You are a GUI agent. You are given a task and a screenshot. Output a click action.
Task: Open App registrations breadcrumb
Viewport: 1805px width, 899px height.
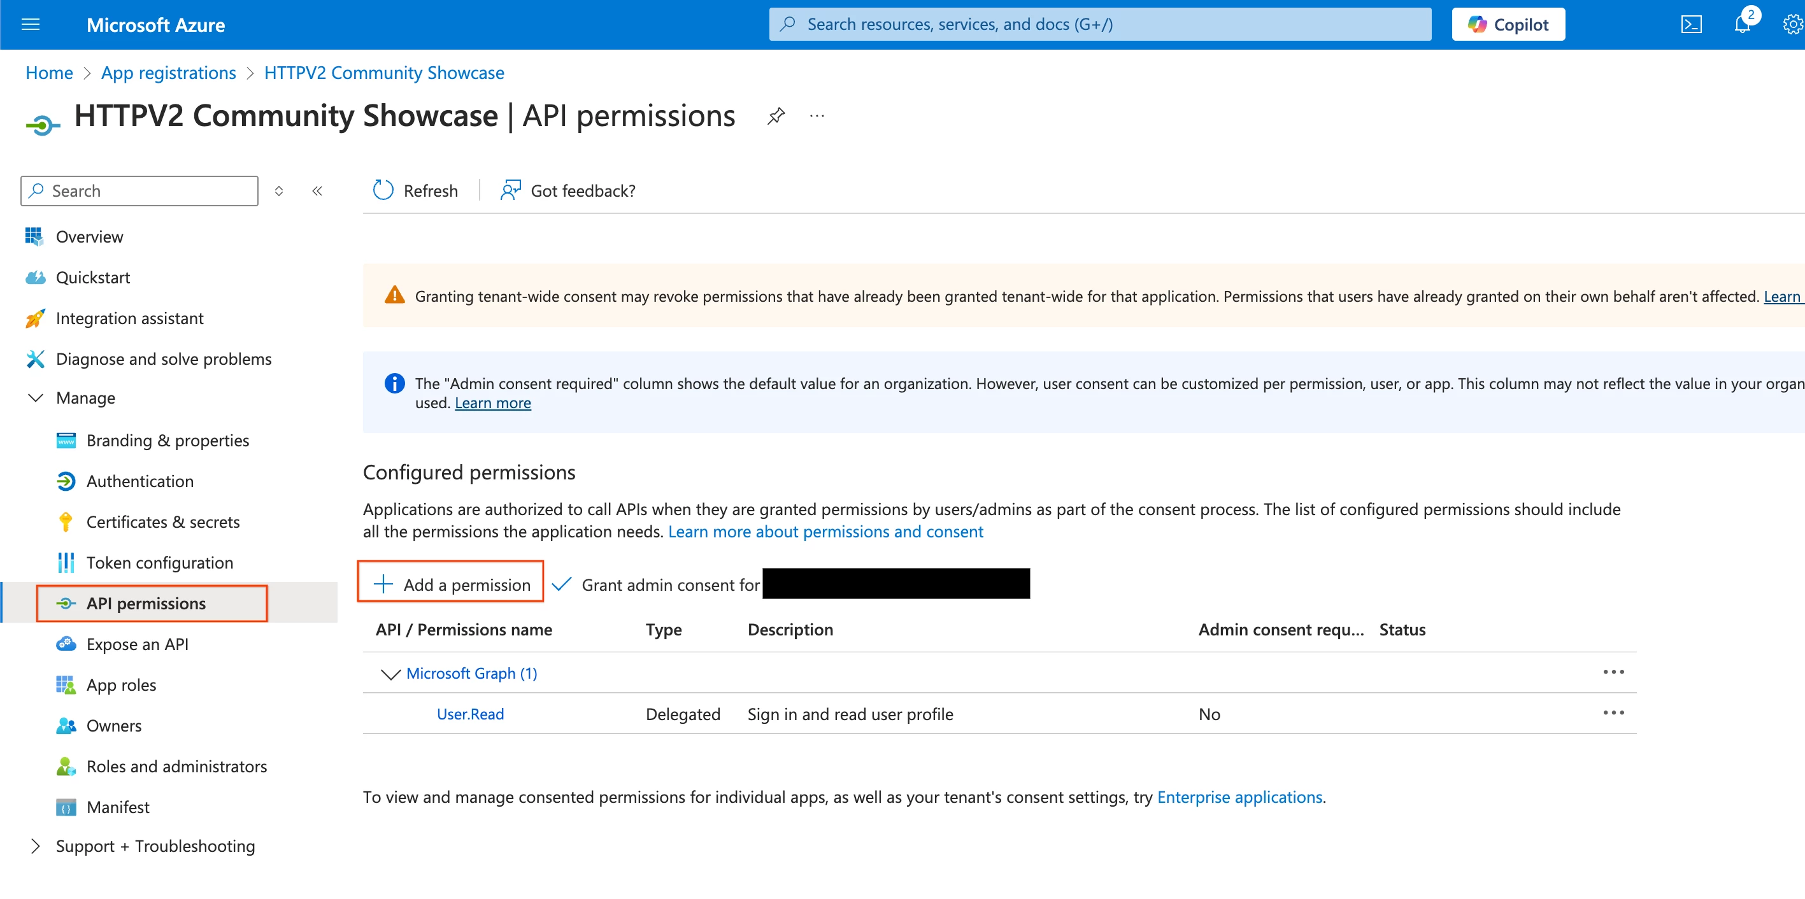pos(168,73)
